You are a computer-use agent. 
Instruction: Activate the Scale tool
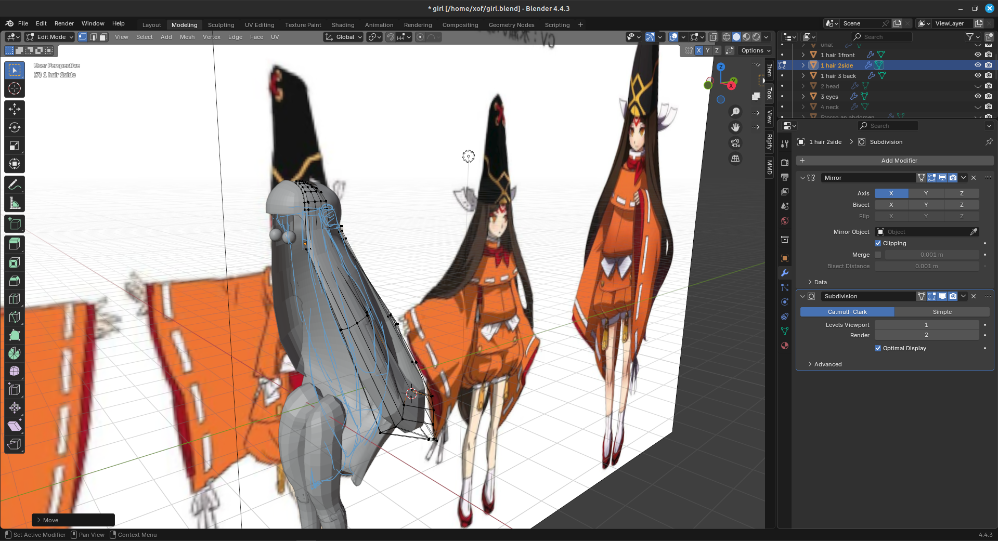[15, 146]
